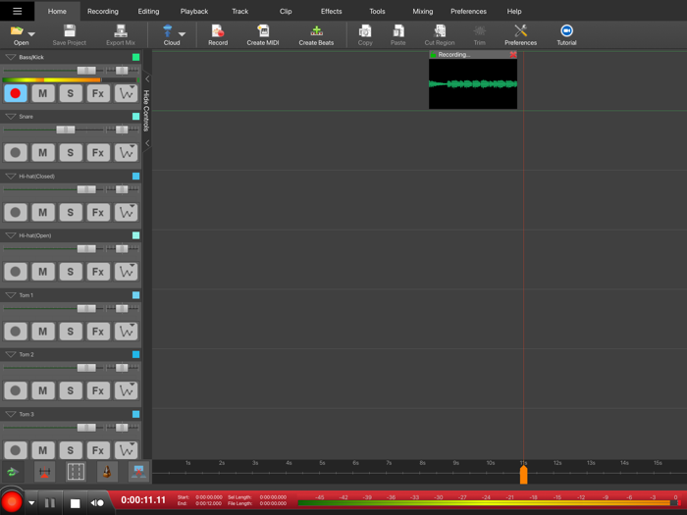Open automation curve for Bass/Kick track

click(127, 93)
